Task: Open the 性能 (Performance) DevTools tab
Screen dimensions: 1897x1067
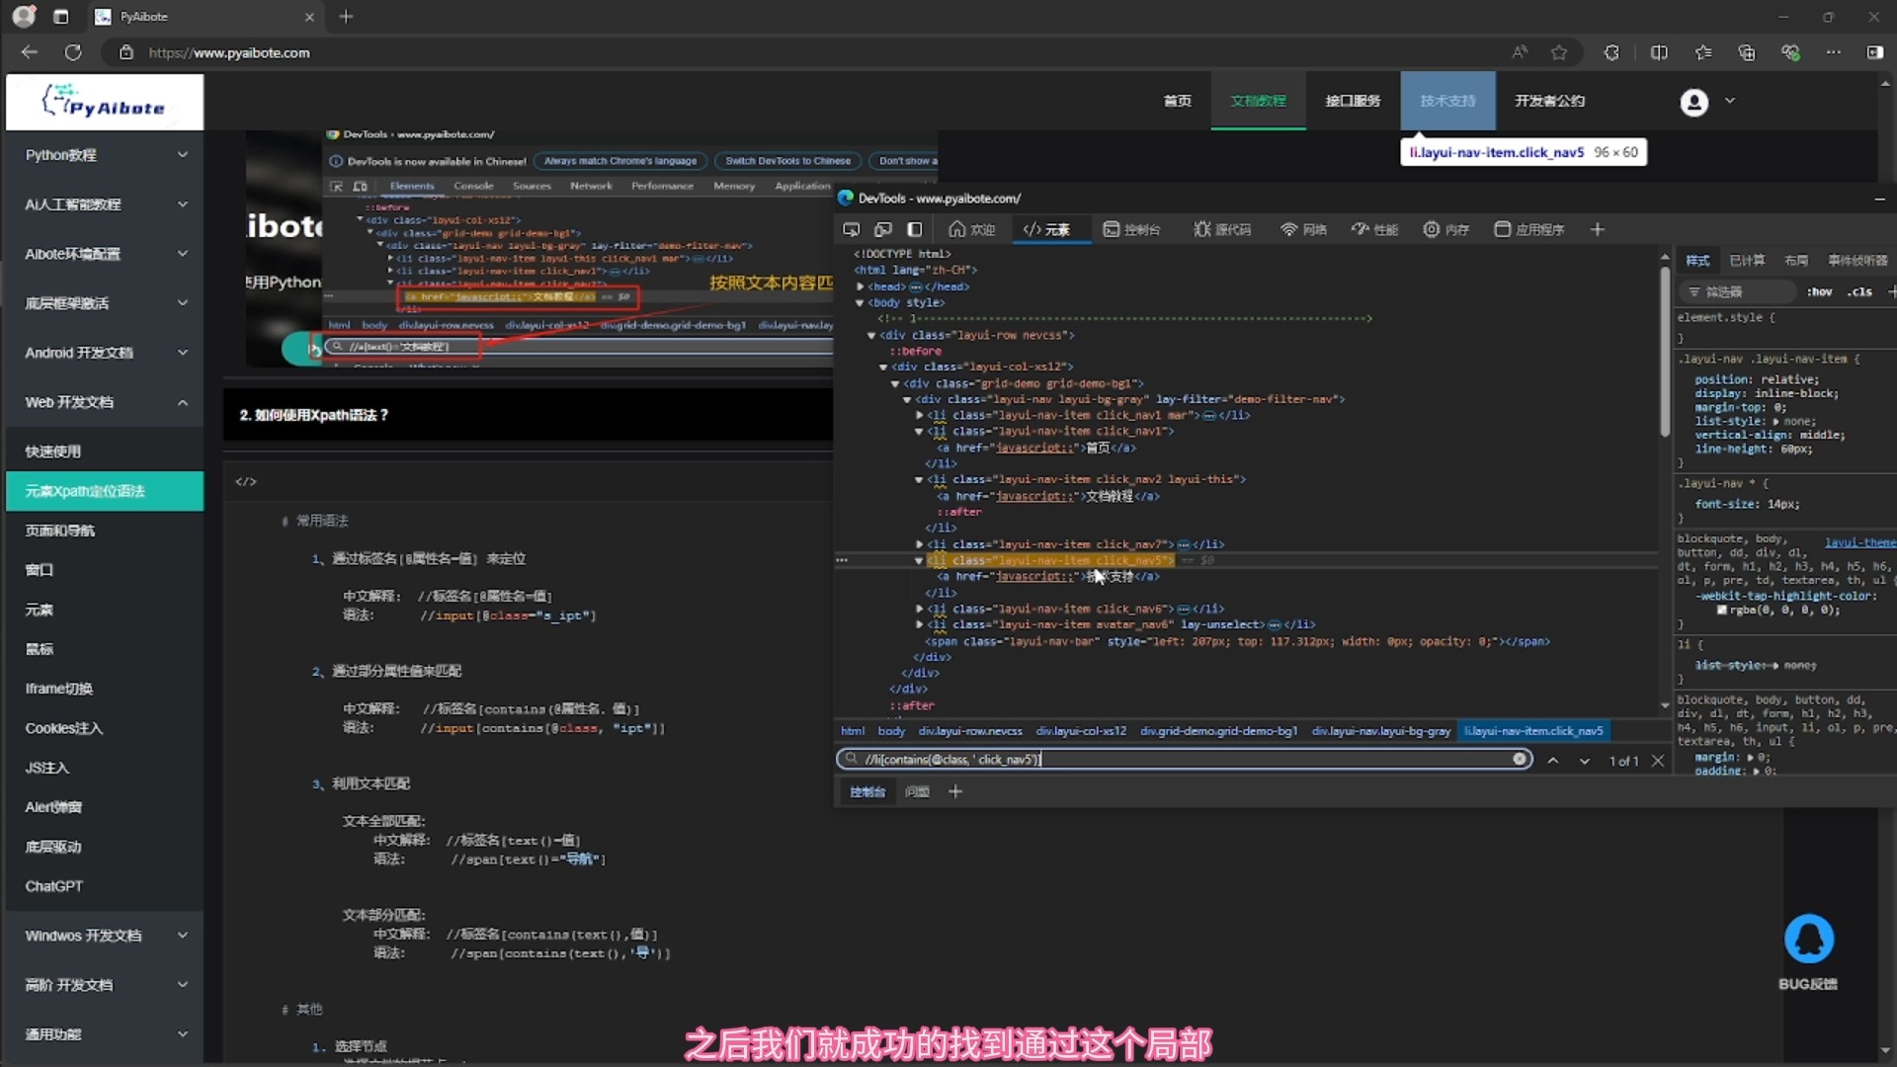Action: [1375, 229]
